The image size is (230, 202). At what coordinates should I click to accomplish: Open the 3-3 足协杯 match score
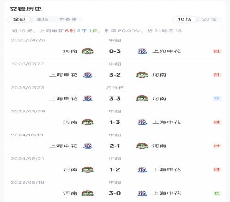point(115,99)
